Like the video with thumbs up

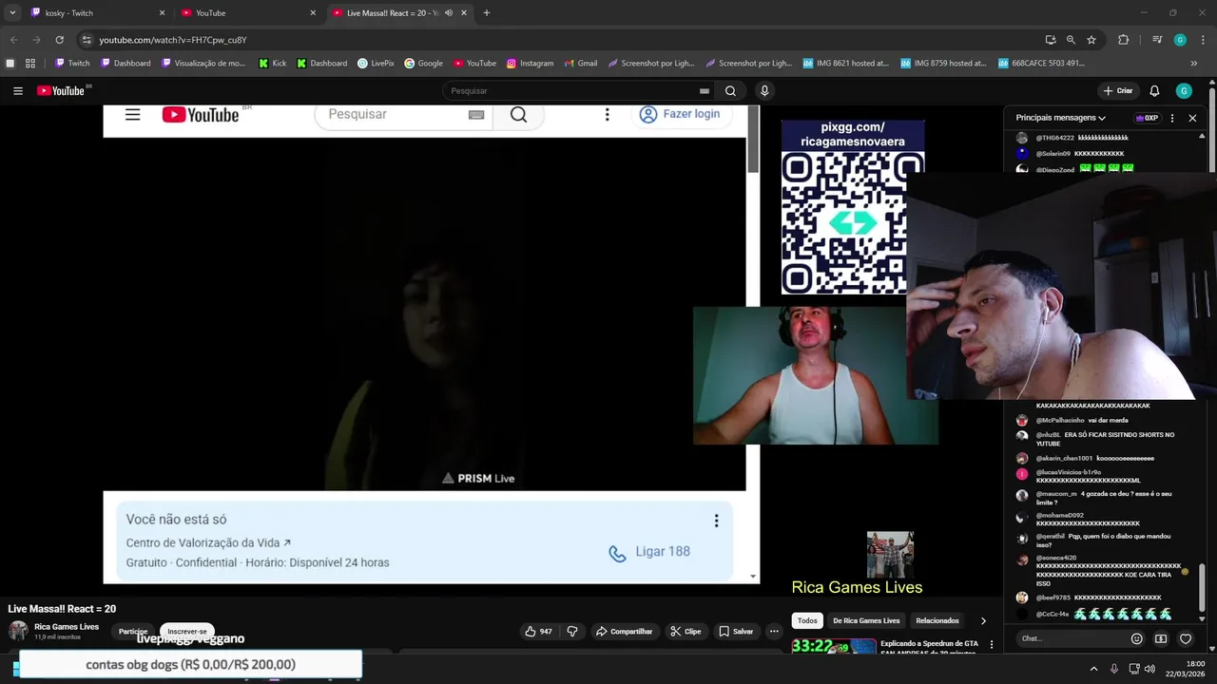tap(538, 631)
